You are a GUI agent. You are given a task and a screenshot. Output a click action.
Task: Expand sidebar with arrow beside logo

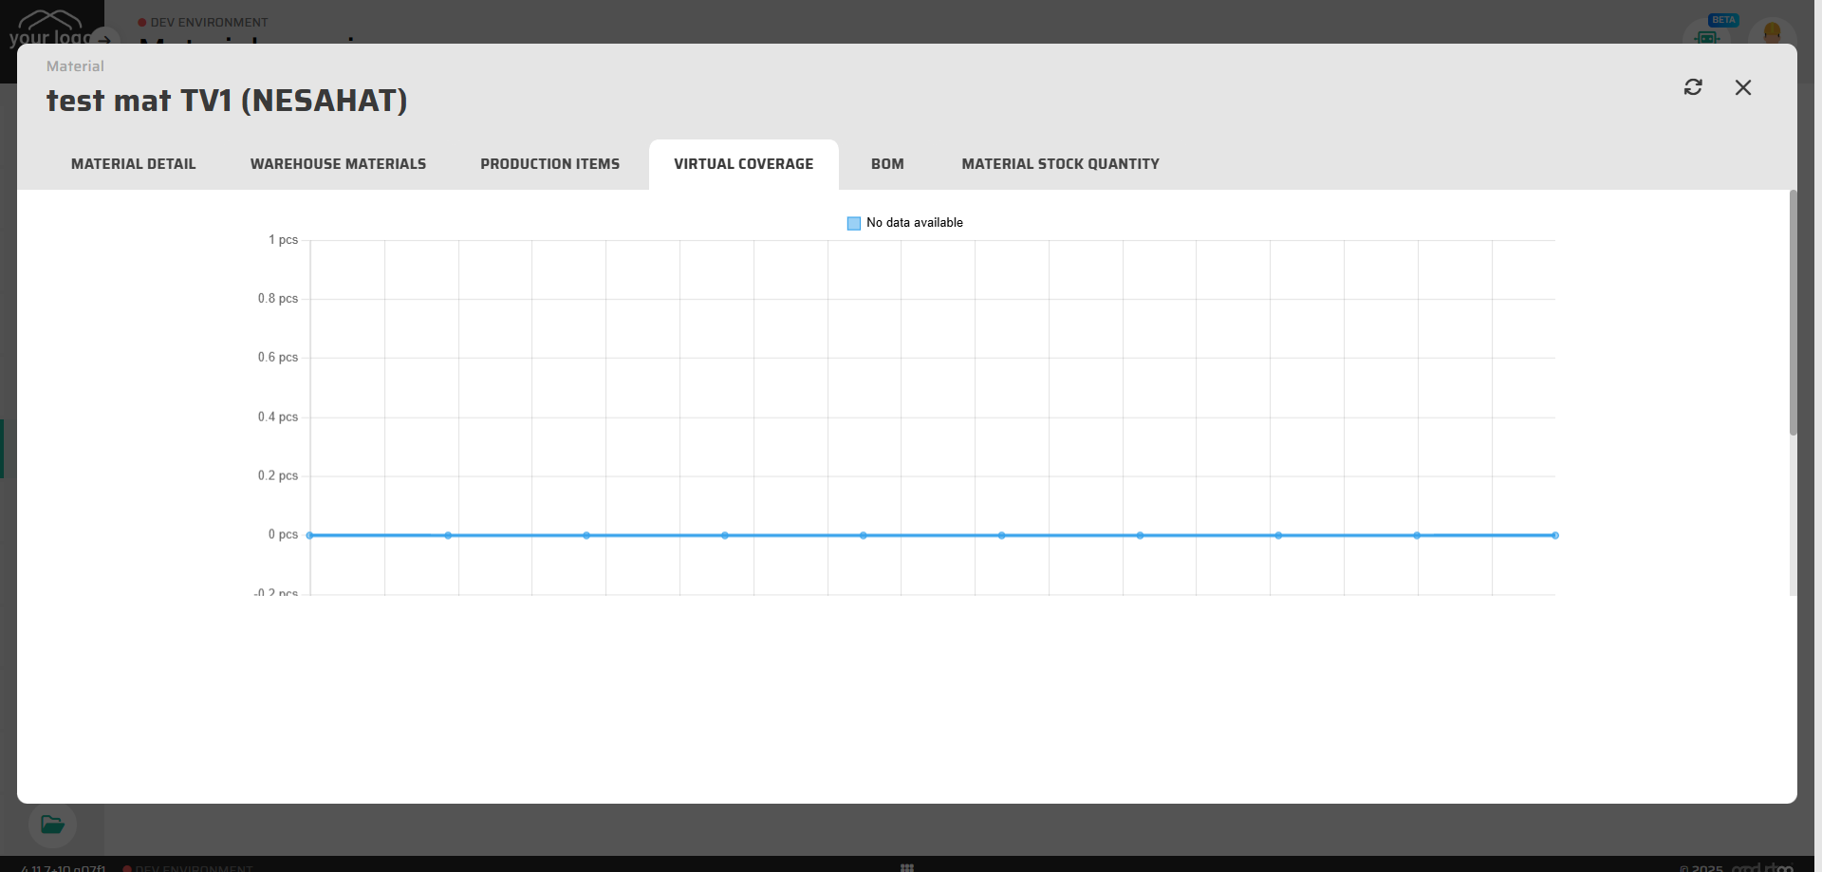click(104, 40)
